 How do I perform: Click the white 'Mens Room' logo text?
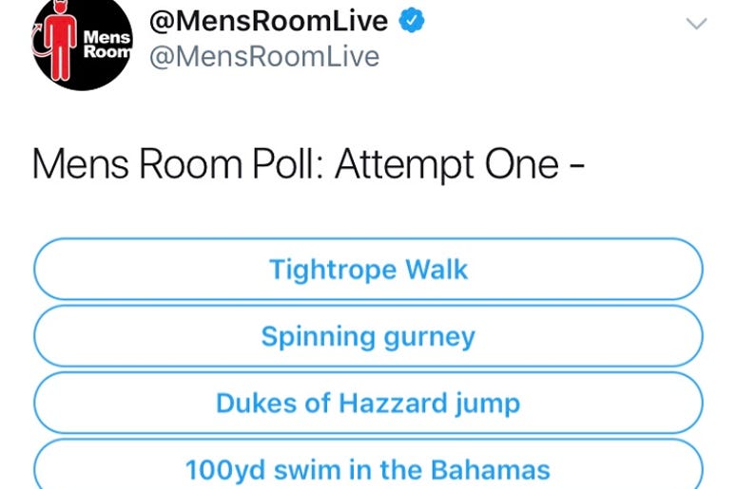pos(107,44)
